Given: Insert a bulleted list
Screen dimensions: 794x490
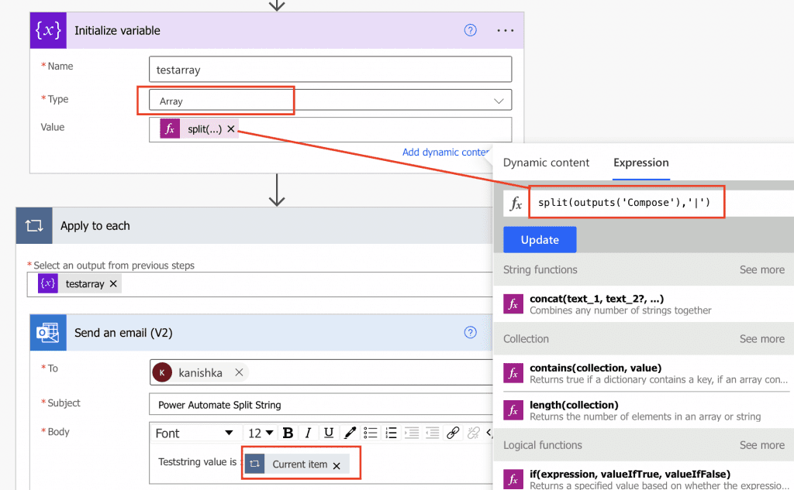Looking at the screenshot, I should click(370, 433).
